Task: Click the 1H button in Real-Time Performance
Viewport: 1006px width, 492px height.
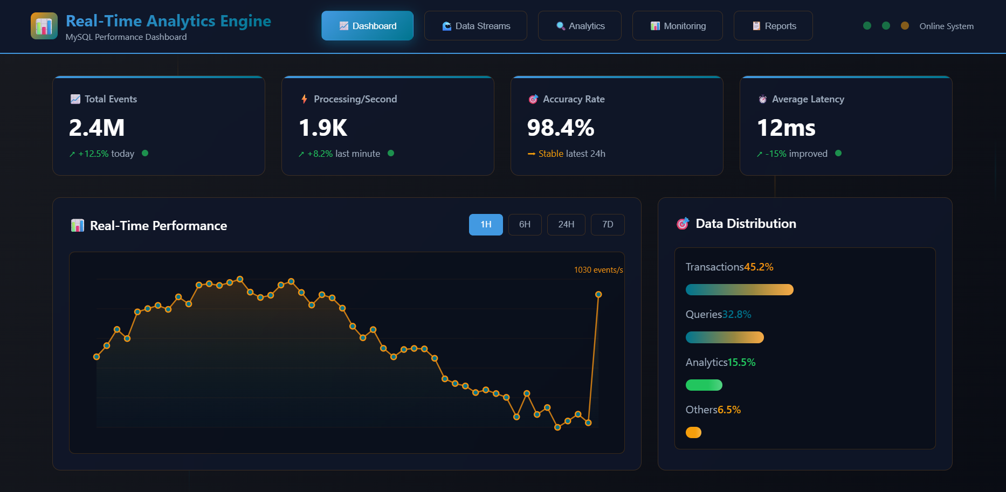Action: click(485, 224)
